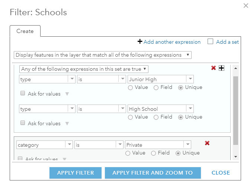Select Value radio for Junior High expression
Image resolution: width=250 pixels, height=189 pixels.
click(130, 88)
